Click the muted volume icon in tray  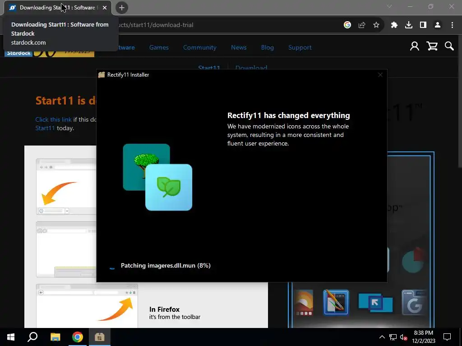[403, 337]
